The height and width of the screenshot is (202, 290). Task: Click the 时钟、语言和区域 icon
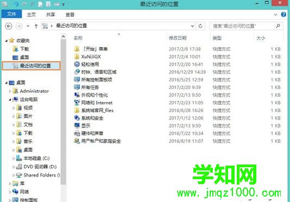point(77,72)
